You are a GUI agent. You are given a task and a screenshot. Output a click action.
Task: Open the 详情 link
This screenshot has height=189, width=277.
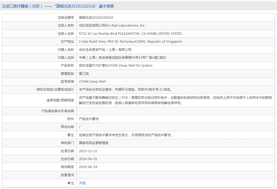pos(82,183)
